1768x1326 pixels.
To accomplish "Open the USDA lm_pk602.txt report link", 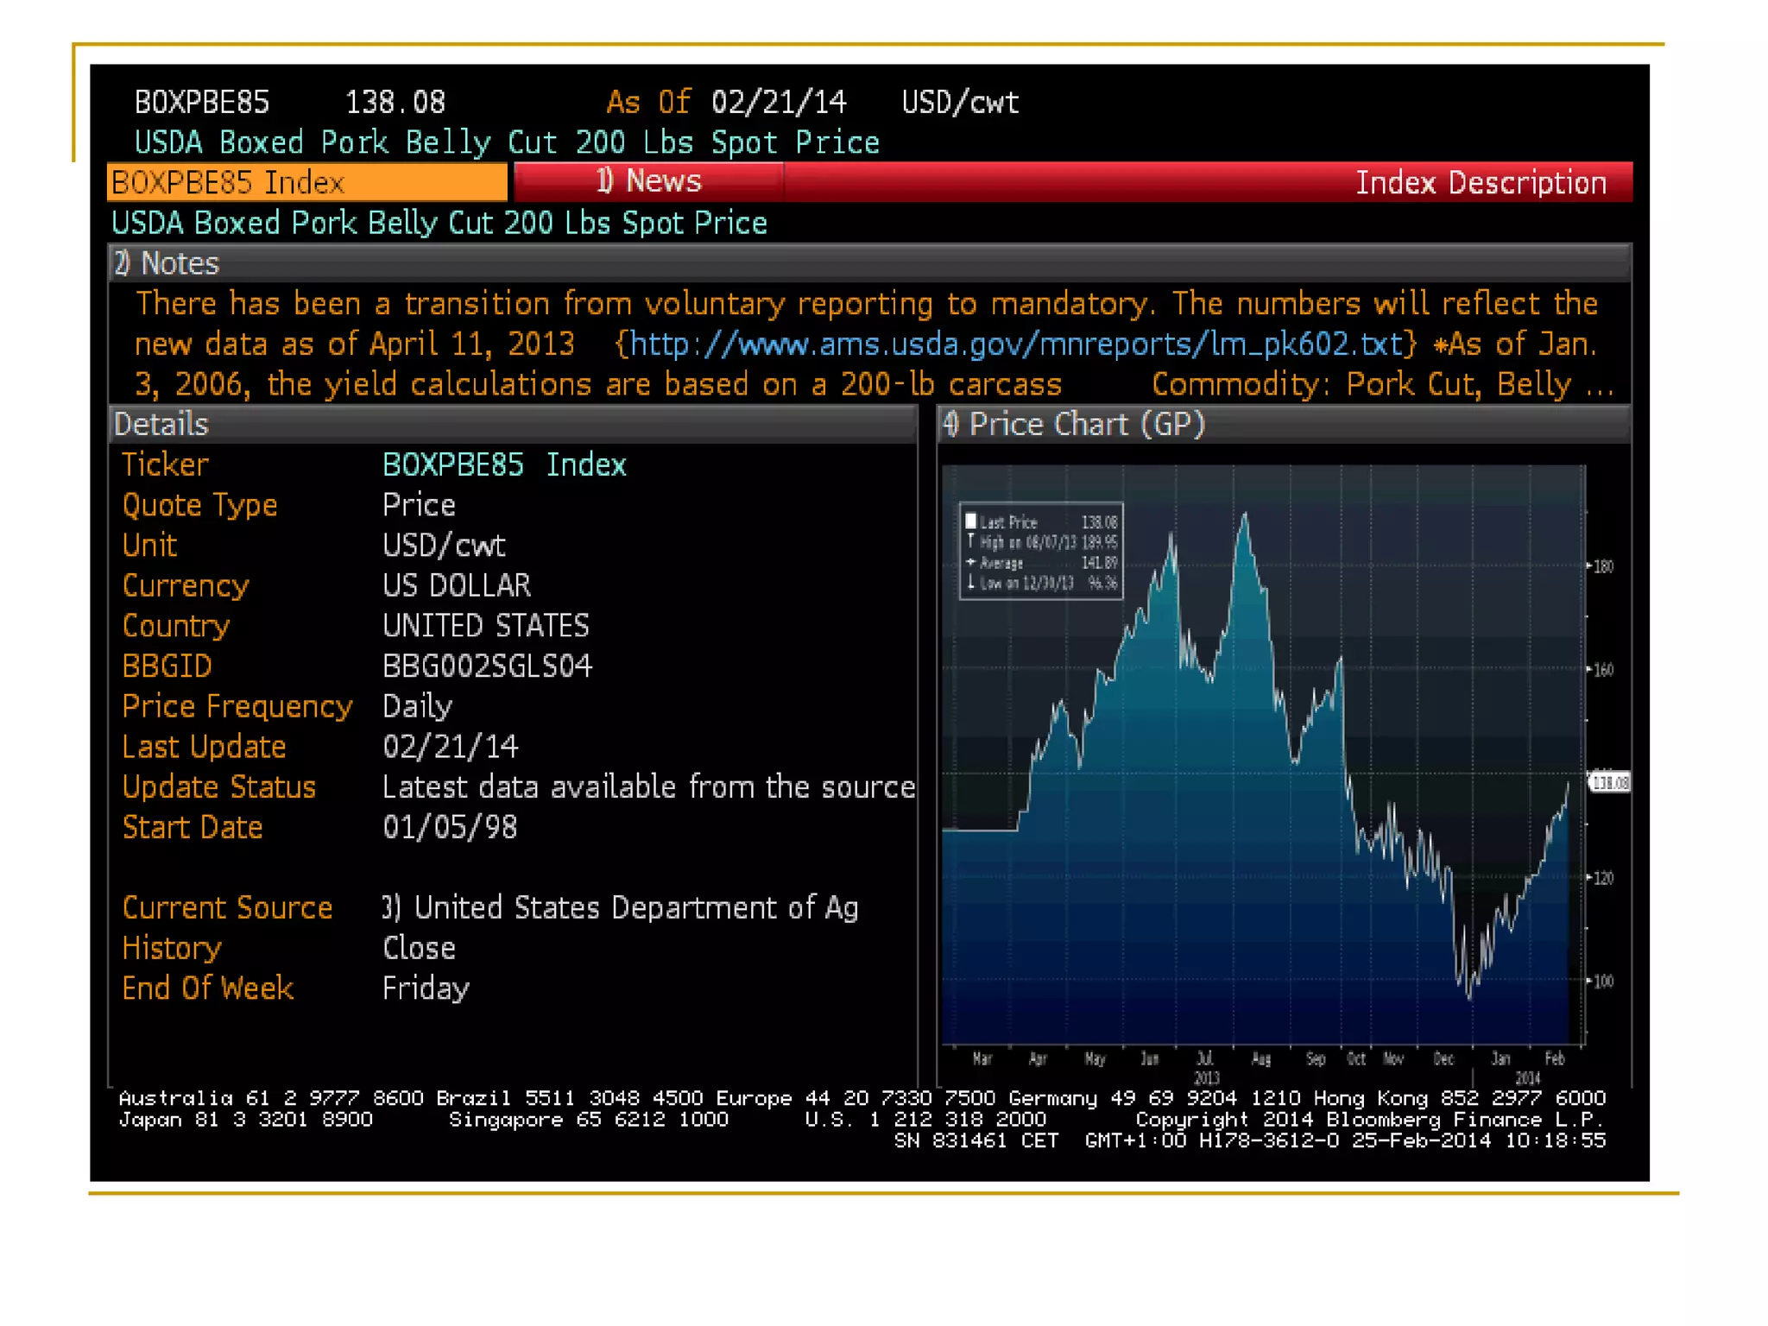I will point(1015,344).
